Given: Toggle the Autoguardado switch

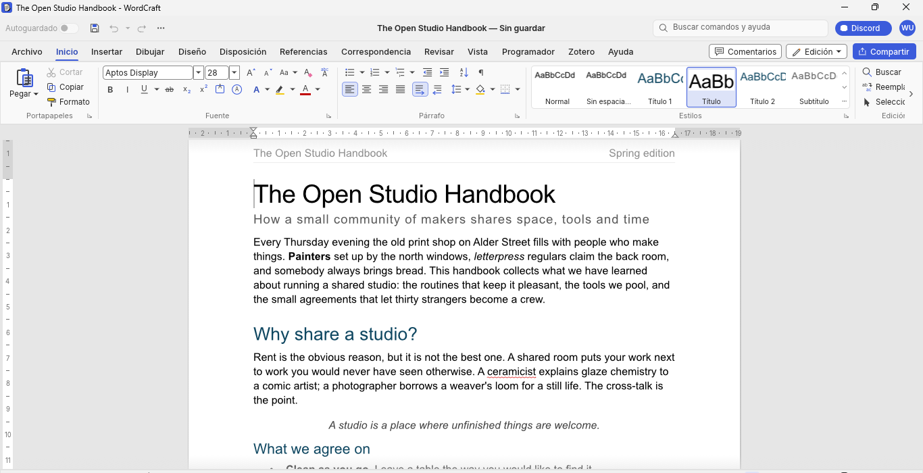Looking at the screenshot, I should (69, 28).
